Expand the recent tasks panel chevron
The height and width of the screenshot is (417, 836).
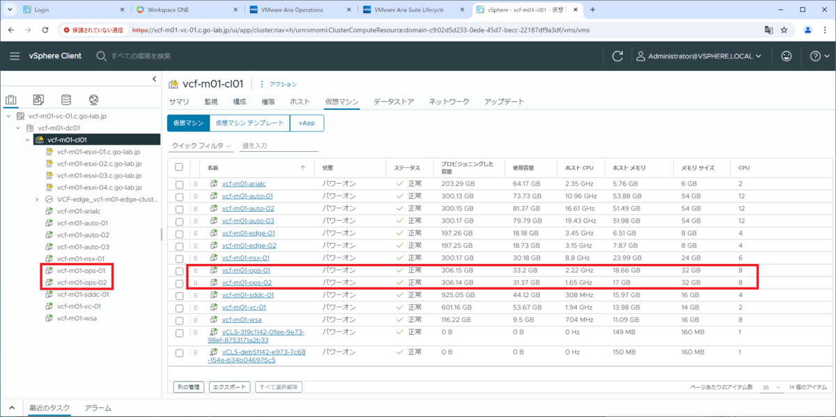11,408
